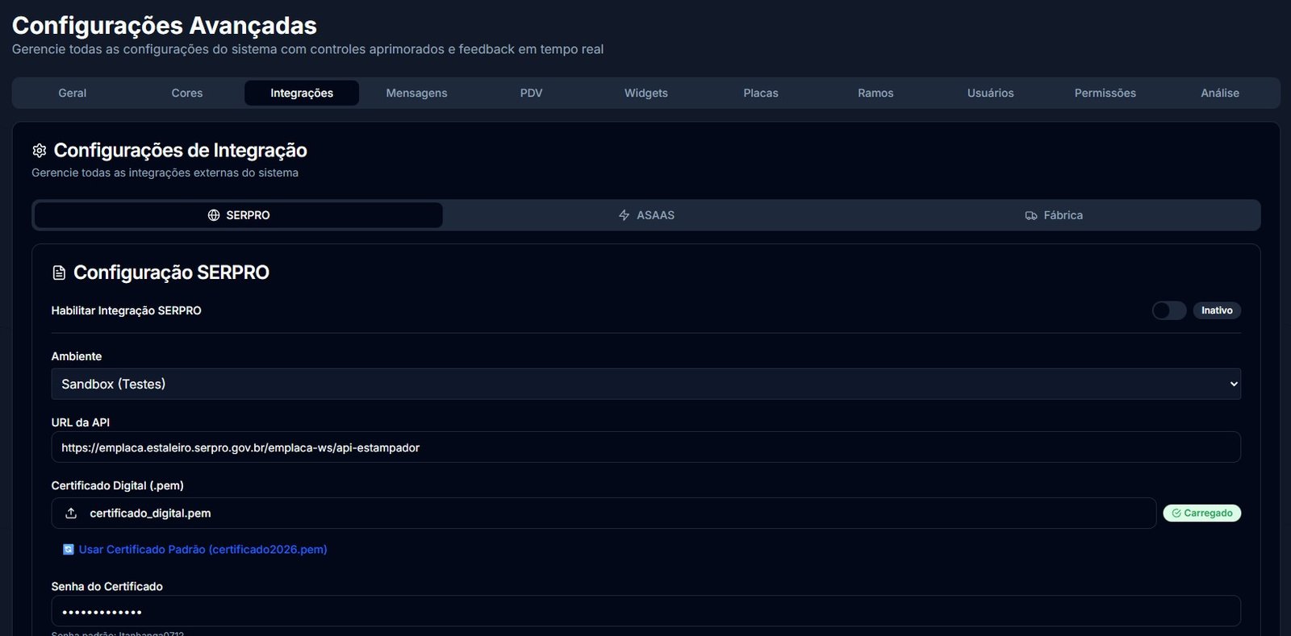This screenshot has width=1291, height=636.
Task: Click the refresh icon beside Usar Certificado Padrão
Action: tap(69, 550)
